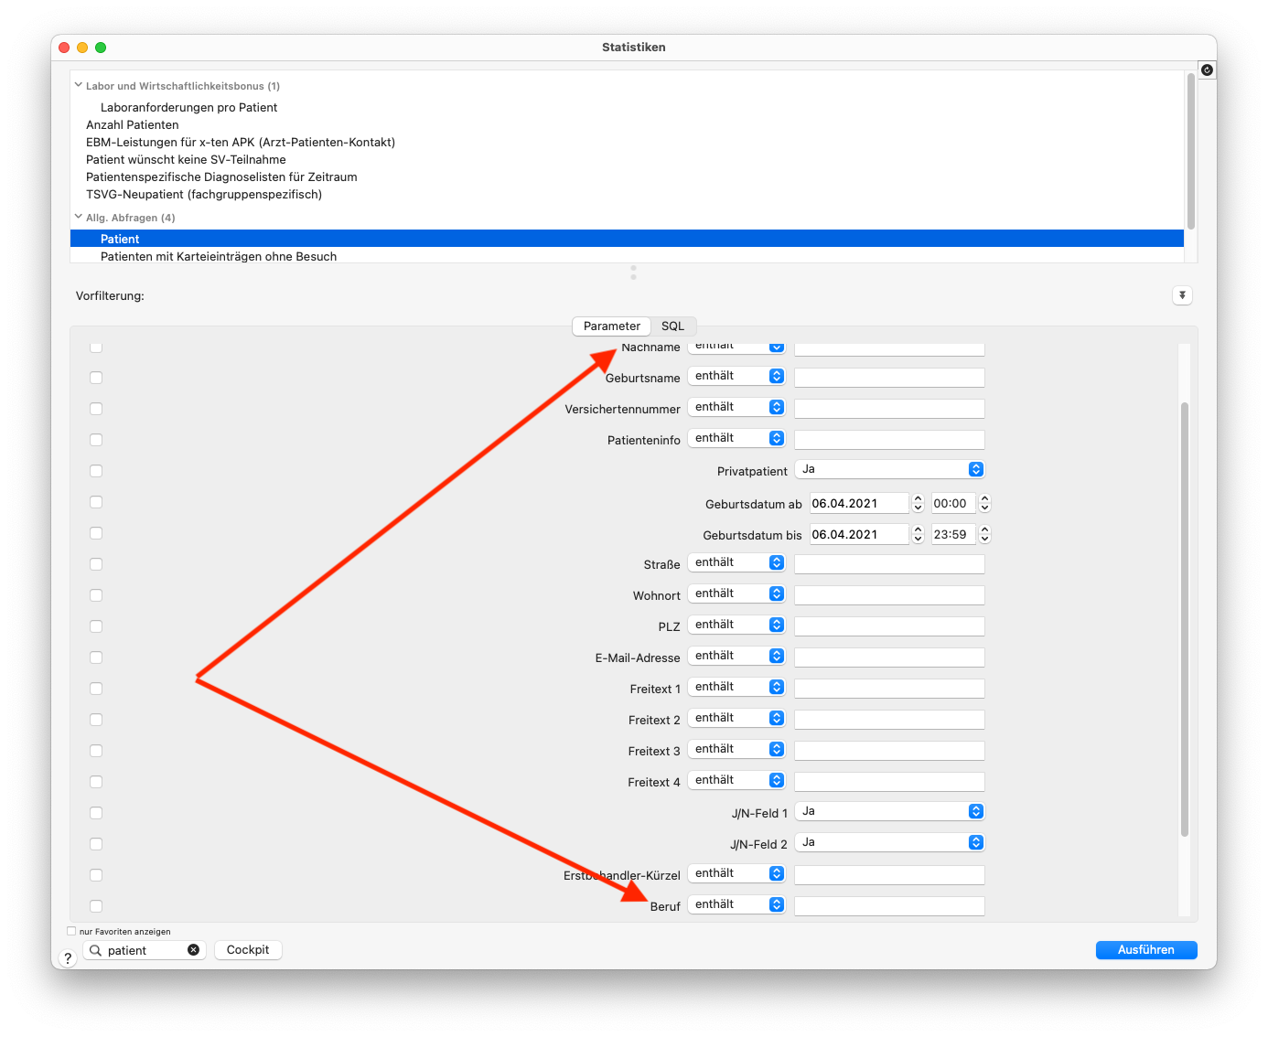
Task: Click the Geburtsdatum bis date stepper
Action: (x=919, y=535)
